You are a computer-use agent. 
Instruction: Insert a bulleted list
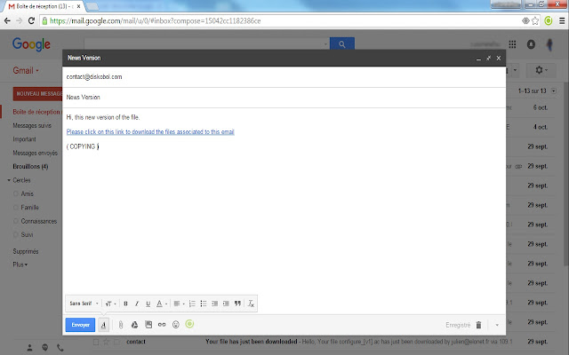tap(204, 304)
